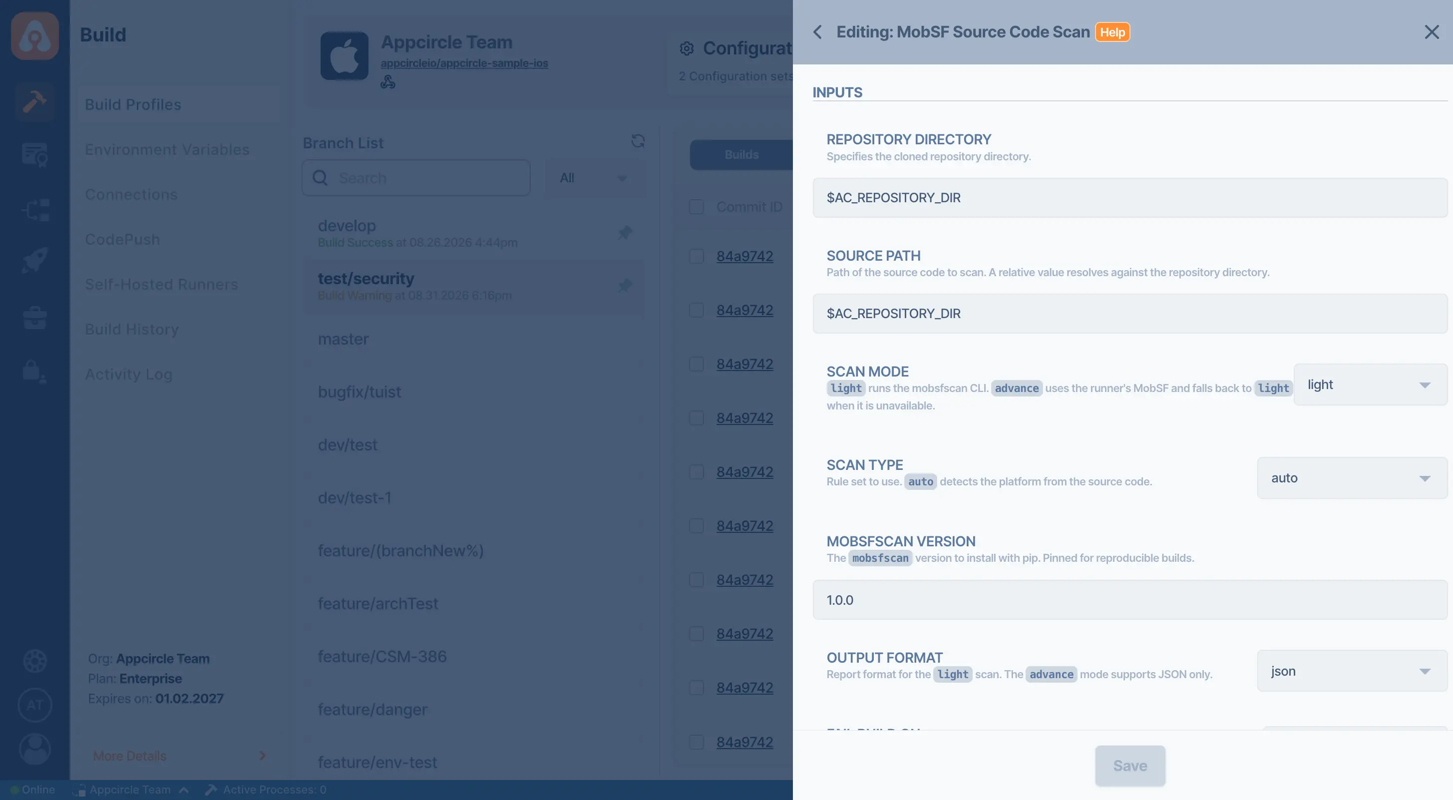Image resolution: width=1453 pixels, height=800 pixels.
Task: Open the certificate-badge module icon in the sidebar
Action: click(35, 155)
